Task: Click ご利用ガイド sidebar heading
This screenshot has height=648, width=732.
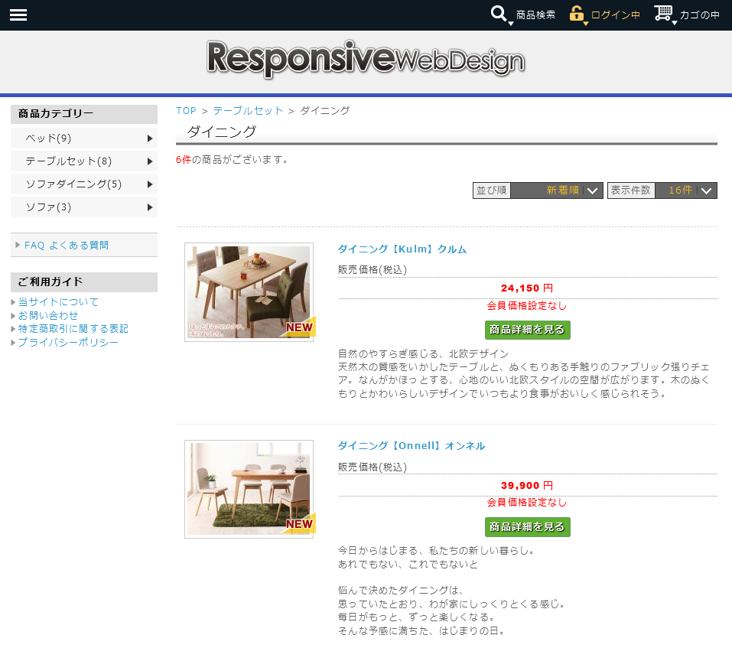Action: coord(84,282)
